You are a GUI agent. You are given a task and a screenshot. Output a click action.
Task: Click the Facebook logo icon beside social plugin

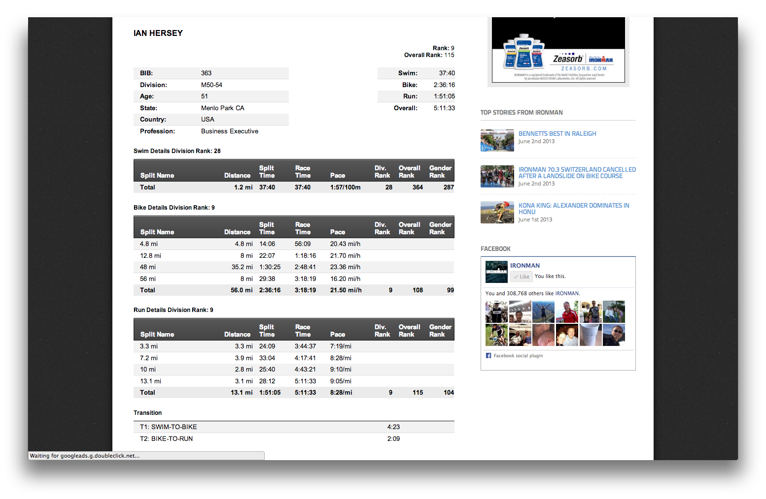pos(488,356)
